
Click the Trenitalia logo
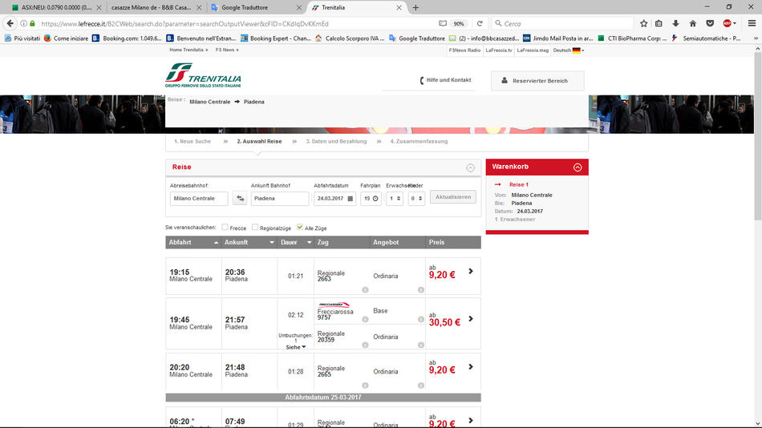click(203, 76)
